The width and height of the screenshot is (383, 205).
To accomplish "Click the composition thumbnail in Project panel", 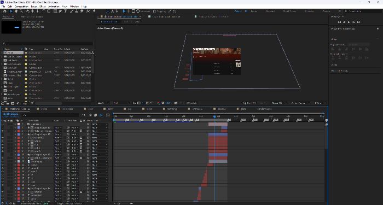I will coord(11,27).
